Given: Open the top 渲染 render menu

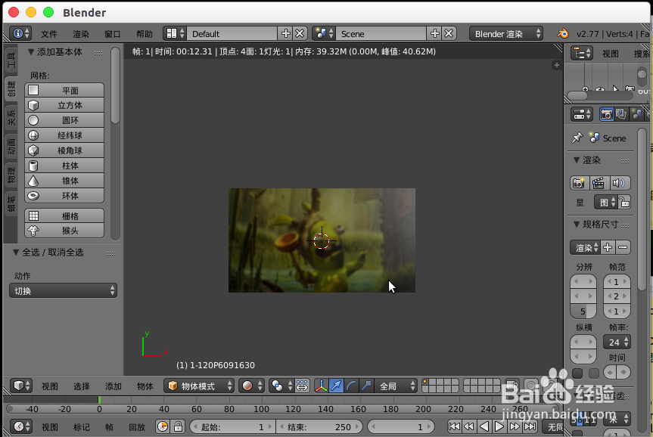Looking at the screenshot, I should 81,34.
